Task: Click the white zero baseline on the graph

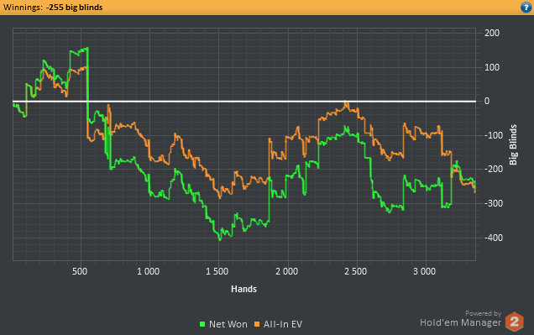Action: (244, 102)
